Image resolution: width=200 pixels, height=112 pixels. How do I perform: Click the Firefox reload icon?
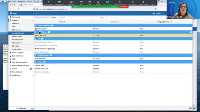pos(18,9)
